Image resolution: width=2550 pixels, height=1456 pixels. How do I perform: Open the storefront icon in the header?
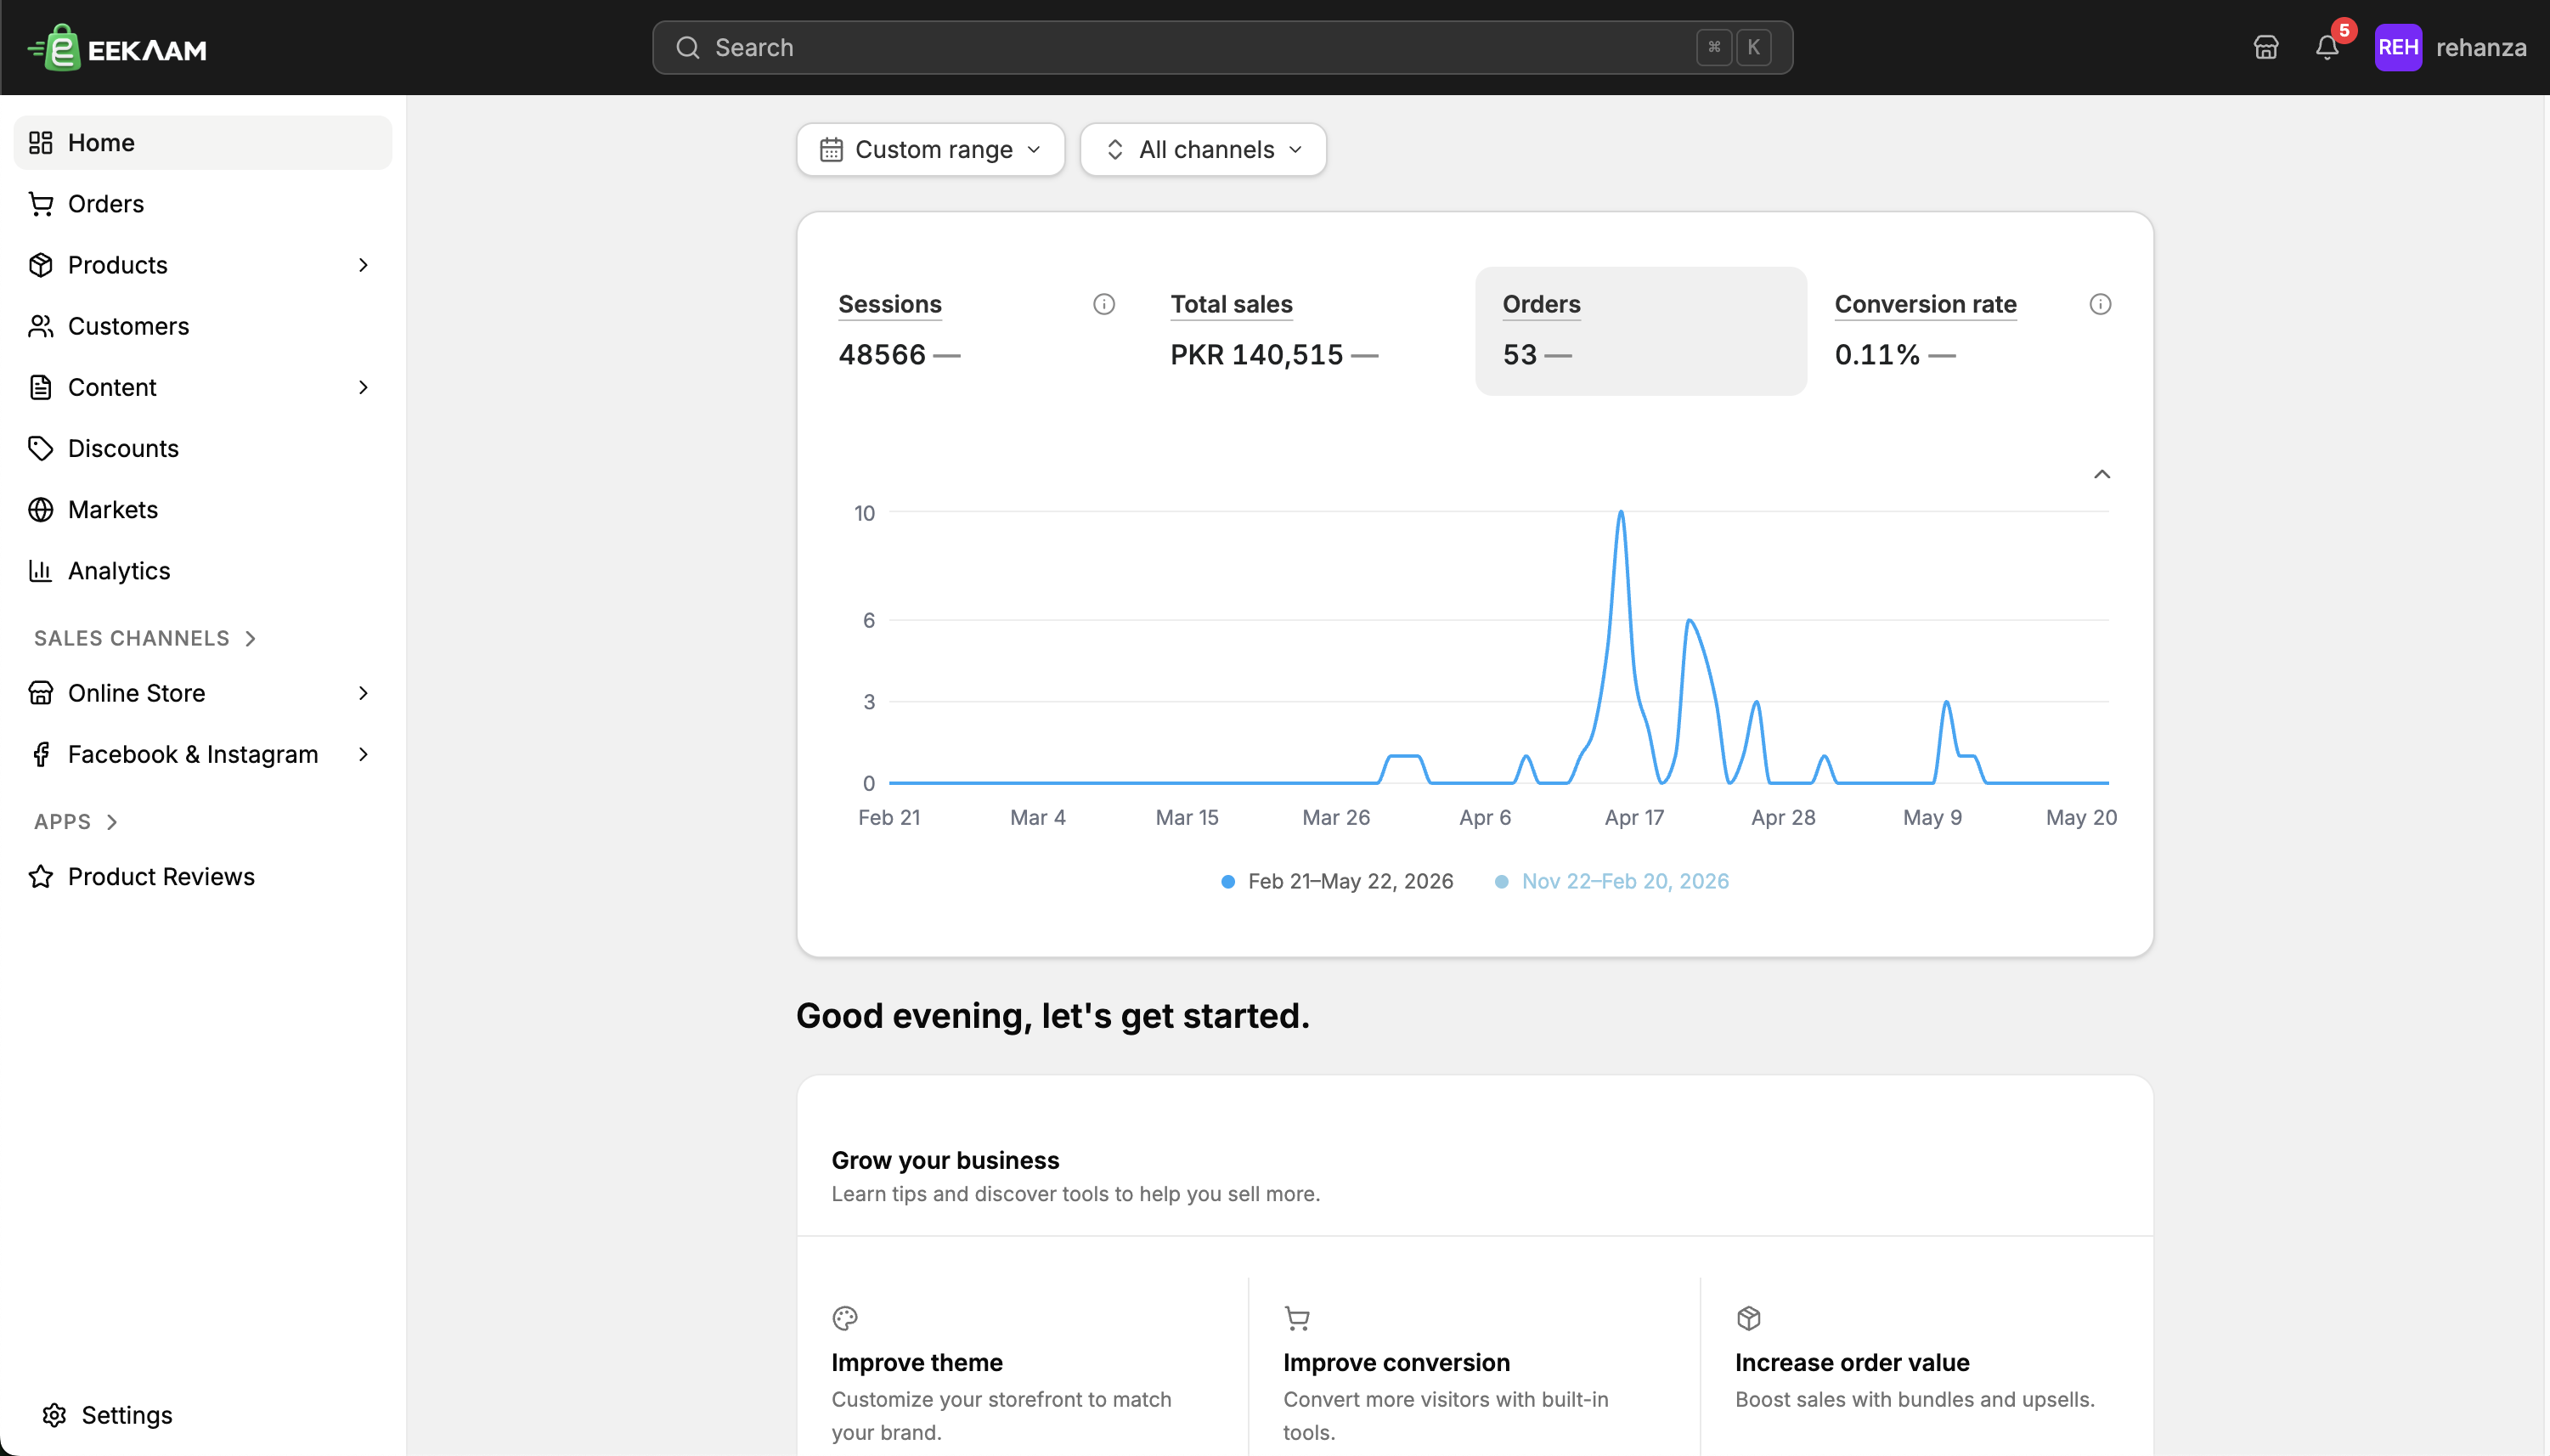pos(2266,47)
